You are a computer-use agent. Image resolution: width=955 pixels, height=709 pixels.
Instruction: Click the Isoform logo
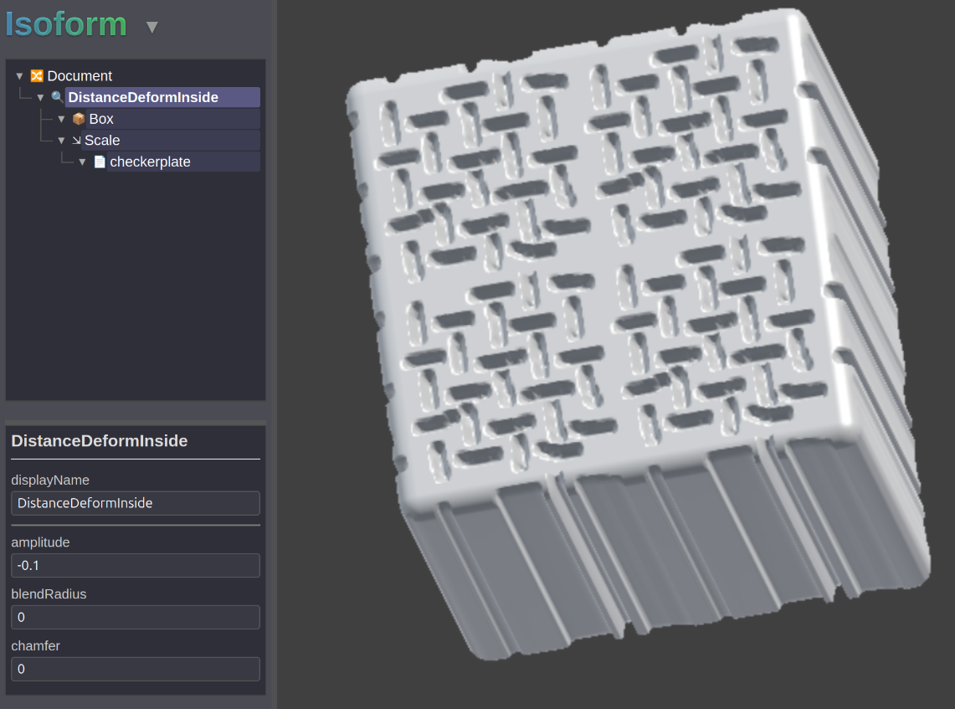click(x=66, y=24)
